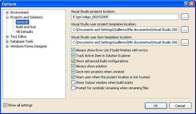Open the Build and Run page
The width and height of the screenshot is (196, 114).
26,27
